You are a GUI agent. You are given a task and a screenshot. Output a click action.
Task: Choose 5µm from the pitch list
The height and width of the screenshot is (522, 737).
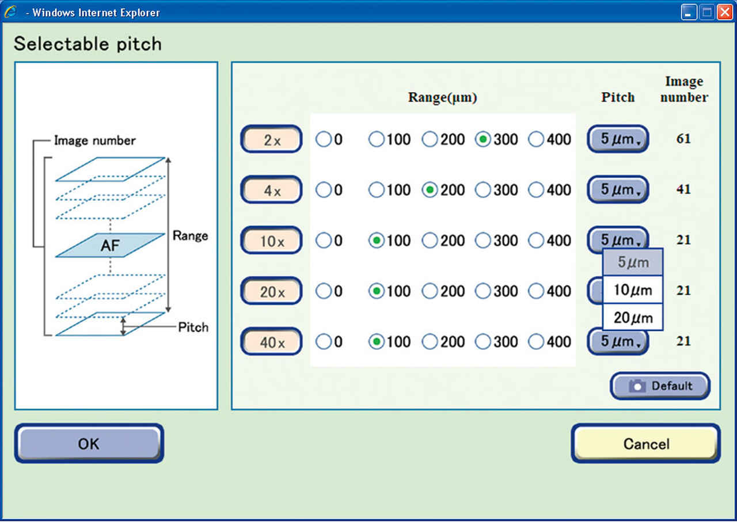[633, 262]
